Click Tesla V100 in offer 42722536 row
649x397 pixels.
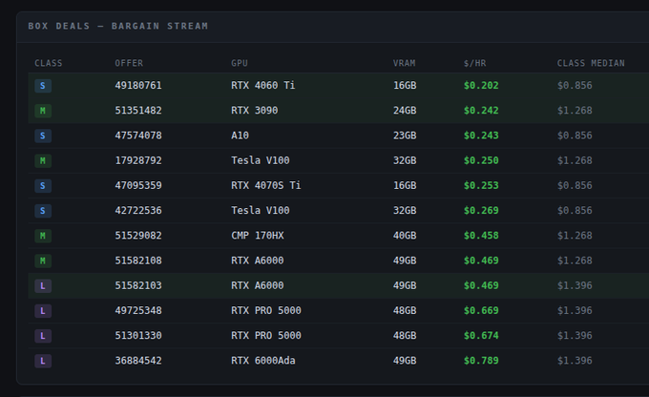pyautogui.click(x=260, y=210)
